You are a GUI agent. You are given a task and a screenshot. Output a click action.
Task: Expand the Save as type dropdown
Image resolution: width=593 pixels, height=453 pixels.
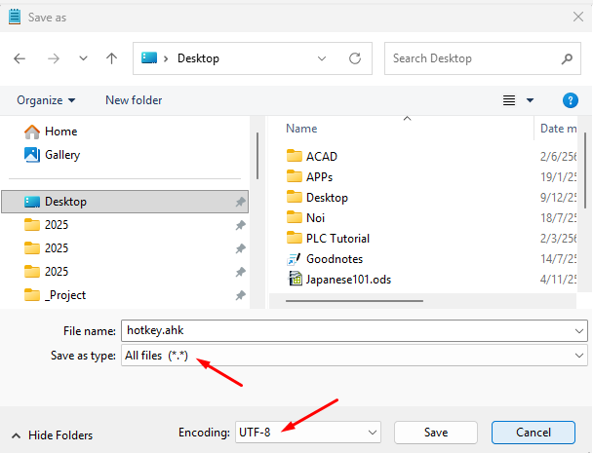580,357
